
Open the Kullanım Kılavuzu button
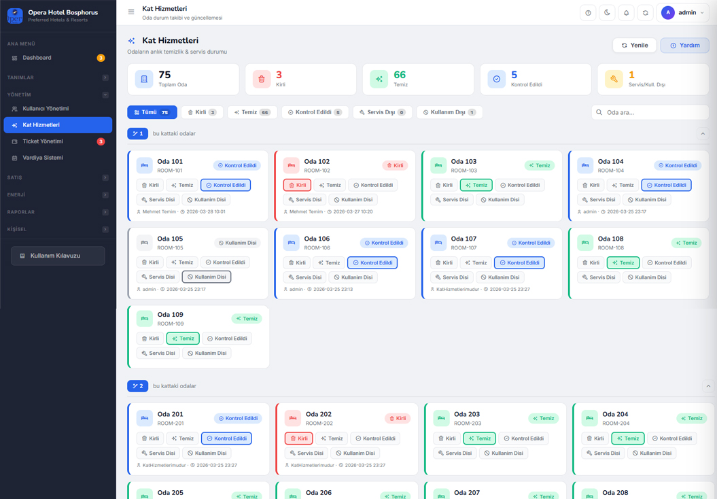point(58,256)
